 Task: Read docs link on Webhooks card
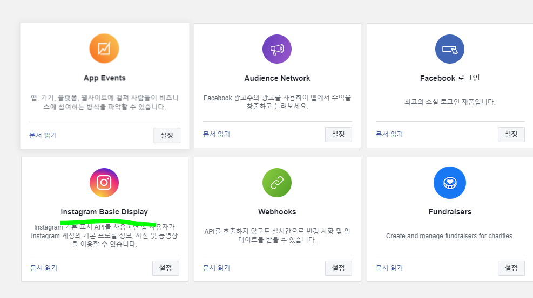[217, 268]
